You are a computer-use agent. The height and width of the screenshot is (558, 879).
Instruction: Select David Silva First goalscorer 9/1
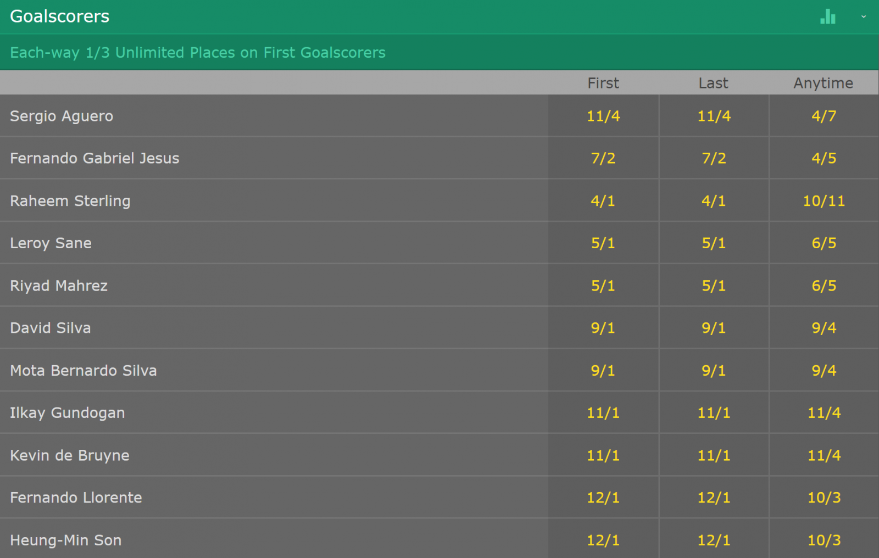pos(603,328)
